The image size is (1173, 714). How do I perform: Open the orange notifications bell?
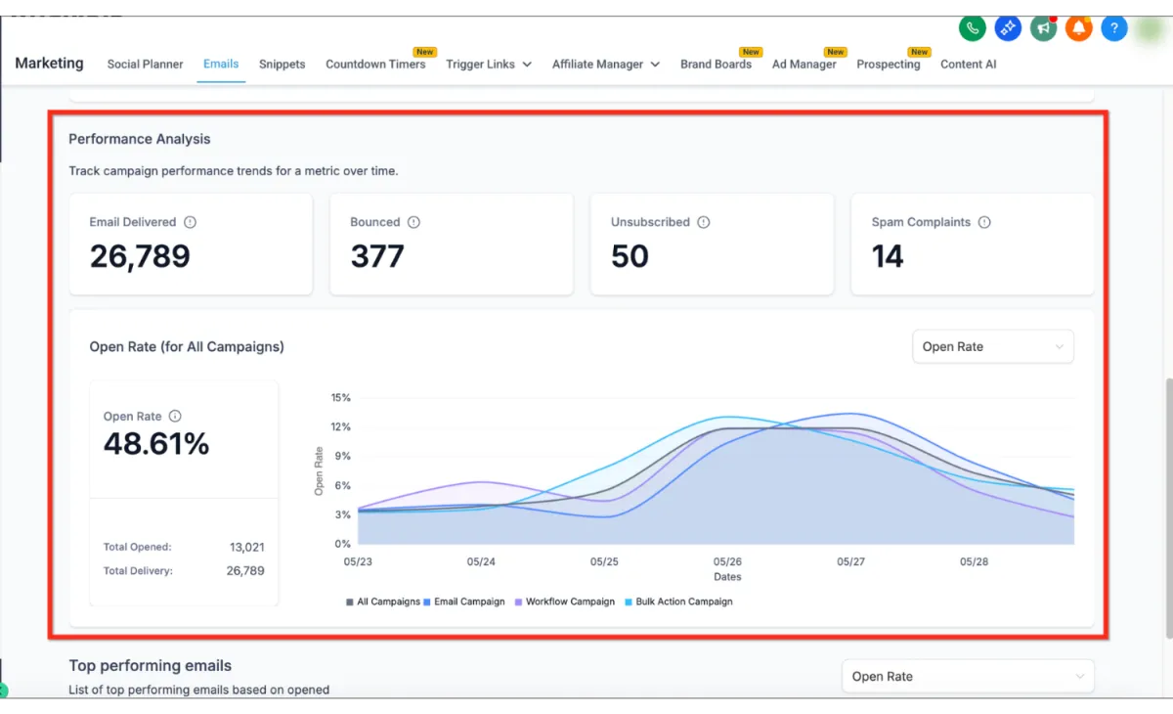[x=1079, y=28]
